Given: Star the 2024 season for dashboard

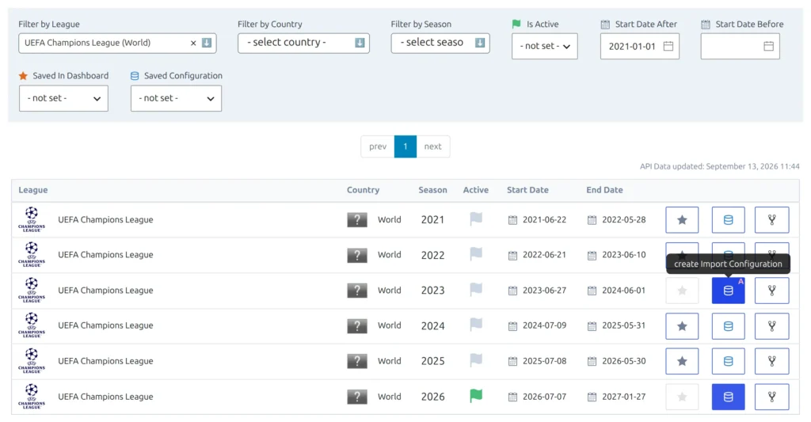Looking at the screenshot, I should coord(682,326).
